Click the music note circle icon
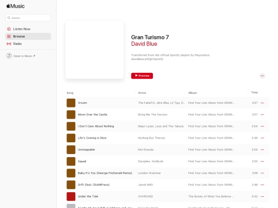Image resolution: width=278 pixels, height=208 pixels. pos(9,55)
